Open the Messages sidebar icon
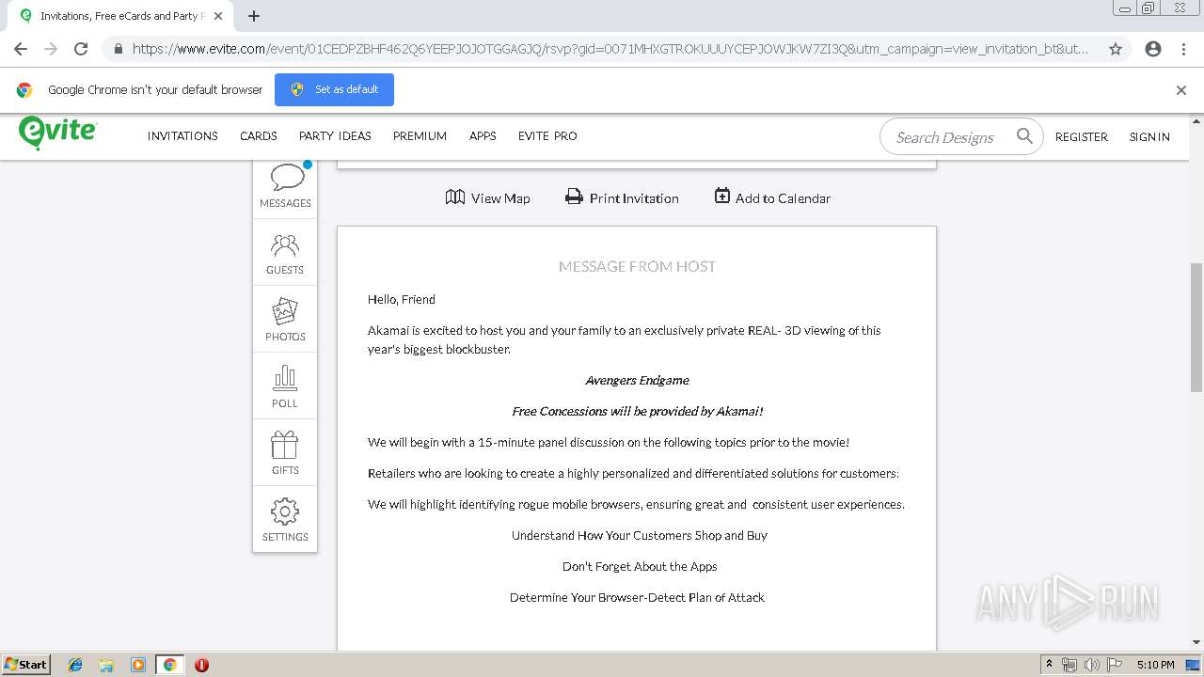Viewport: 1204px width, 677px height. [285, 185]
